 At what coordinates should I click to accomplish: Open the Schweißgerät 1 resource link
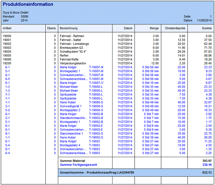coord(70,106)
